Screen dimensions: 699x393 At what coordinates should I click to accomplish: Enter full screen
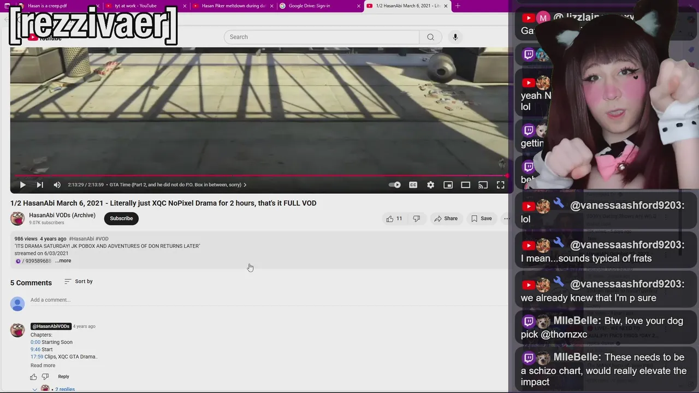501,185
